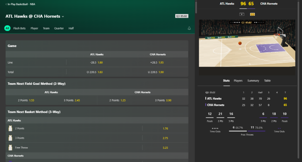The height and width of the screenshot is (162, 302).
Task: Open the Players tab
Action: coord(238,81)
